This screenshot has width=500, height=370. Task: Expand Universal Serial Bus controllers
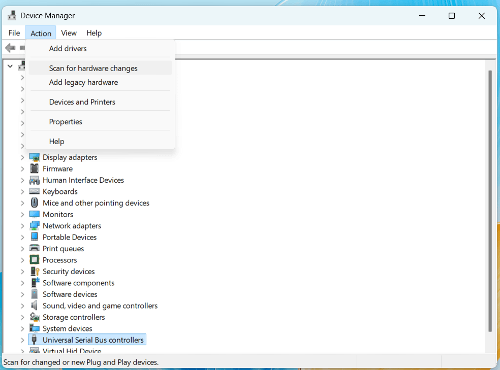22,340
